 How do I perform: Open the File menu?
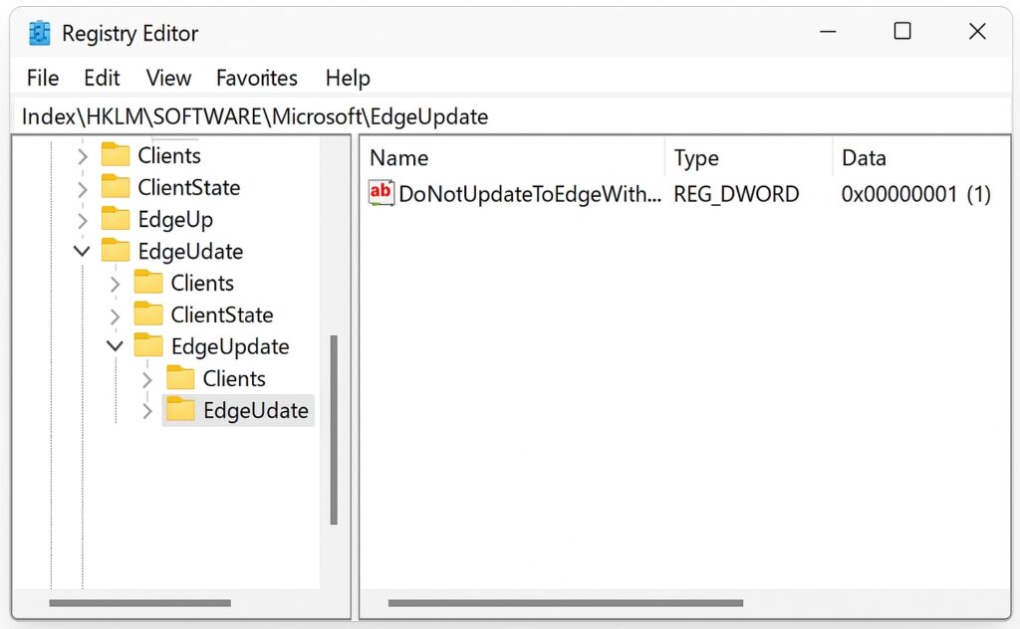(x=41, y=78)
